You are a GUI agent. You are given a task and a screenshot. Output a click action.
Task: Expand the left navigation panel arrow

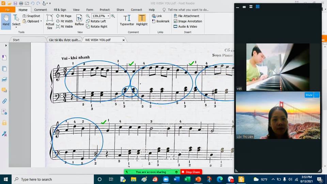6,45
